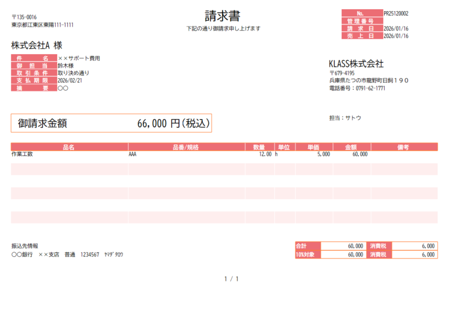
Task: Select the invoice number PR25120002
Action: [x=396, y=13]
